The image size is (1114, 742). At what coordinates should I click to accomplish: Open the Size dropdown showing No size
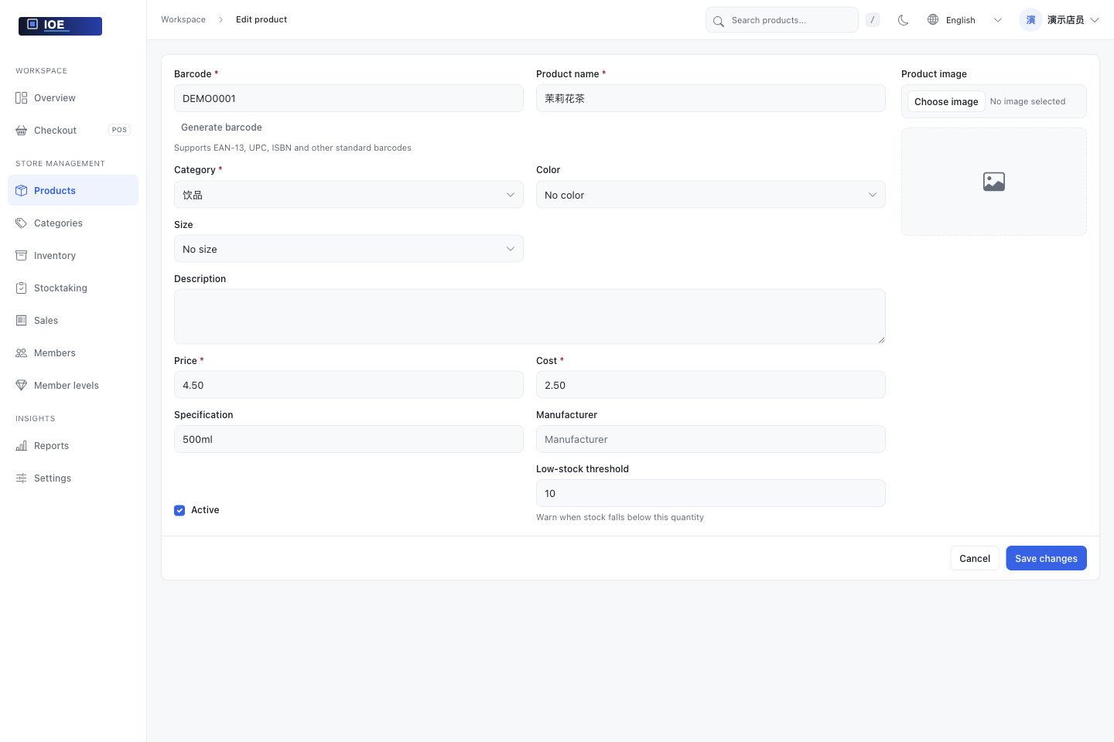(x=349, y=249)
